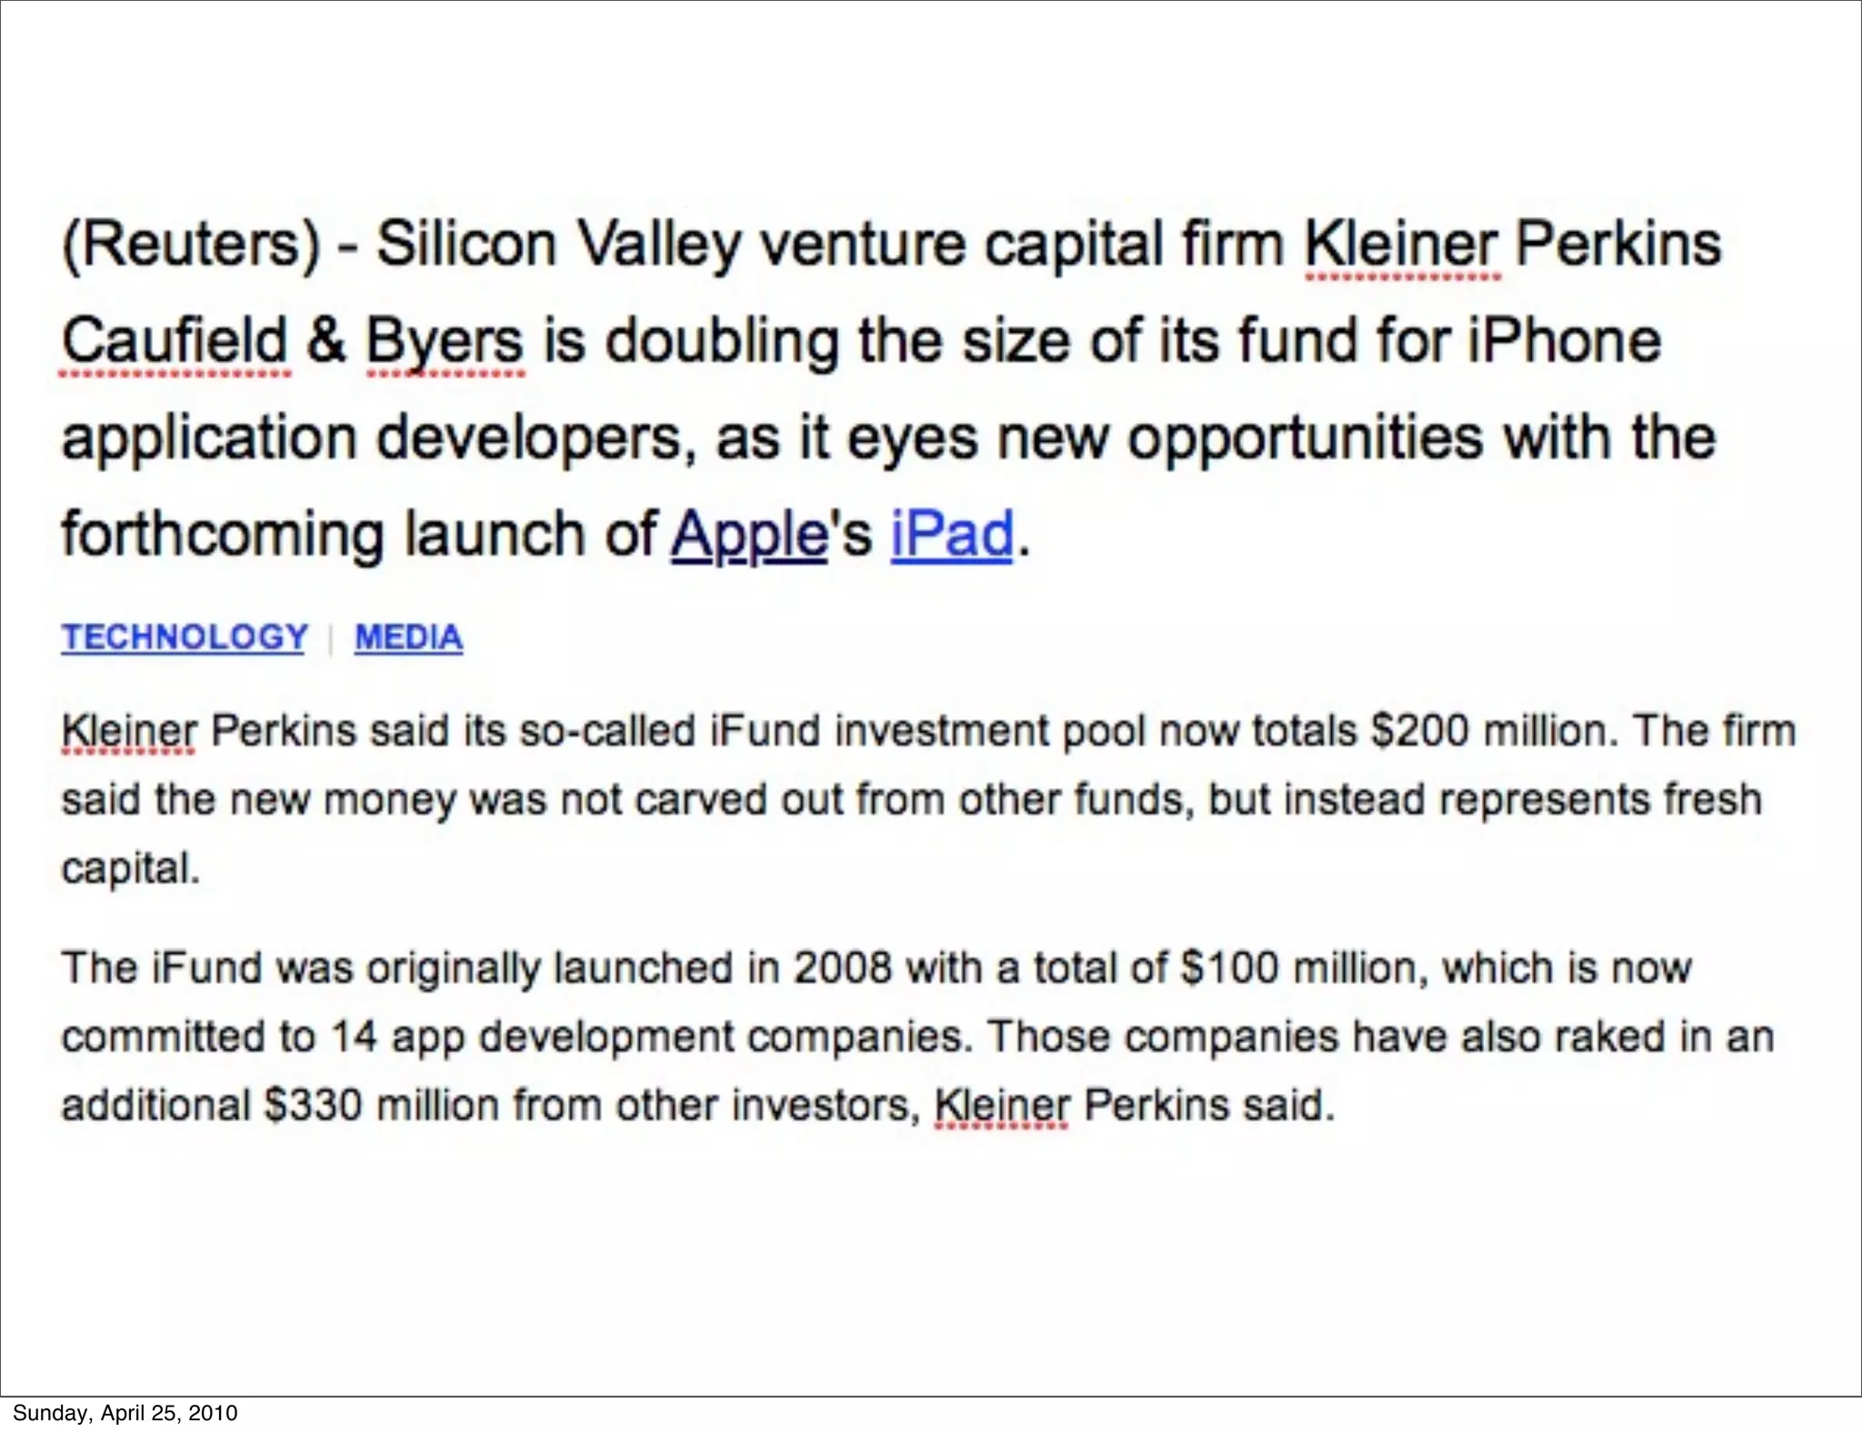Select the underlined word Byers
Viewport: 1862px width, 1433px height.
(x=445, y=342)
